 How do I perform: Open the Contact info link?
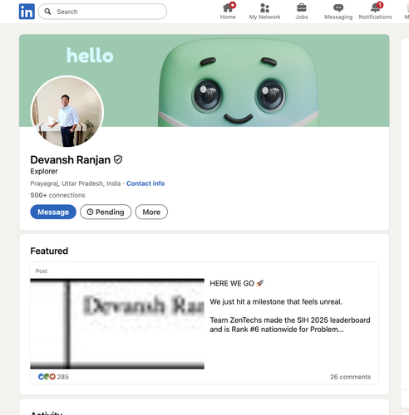tap(145, 183)
